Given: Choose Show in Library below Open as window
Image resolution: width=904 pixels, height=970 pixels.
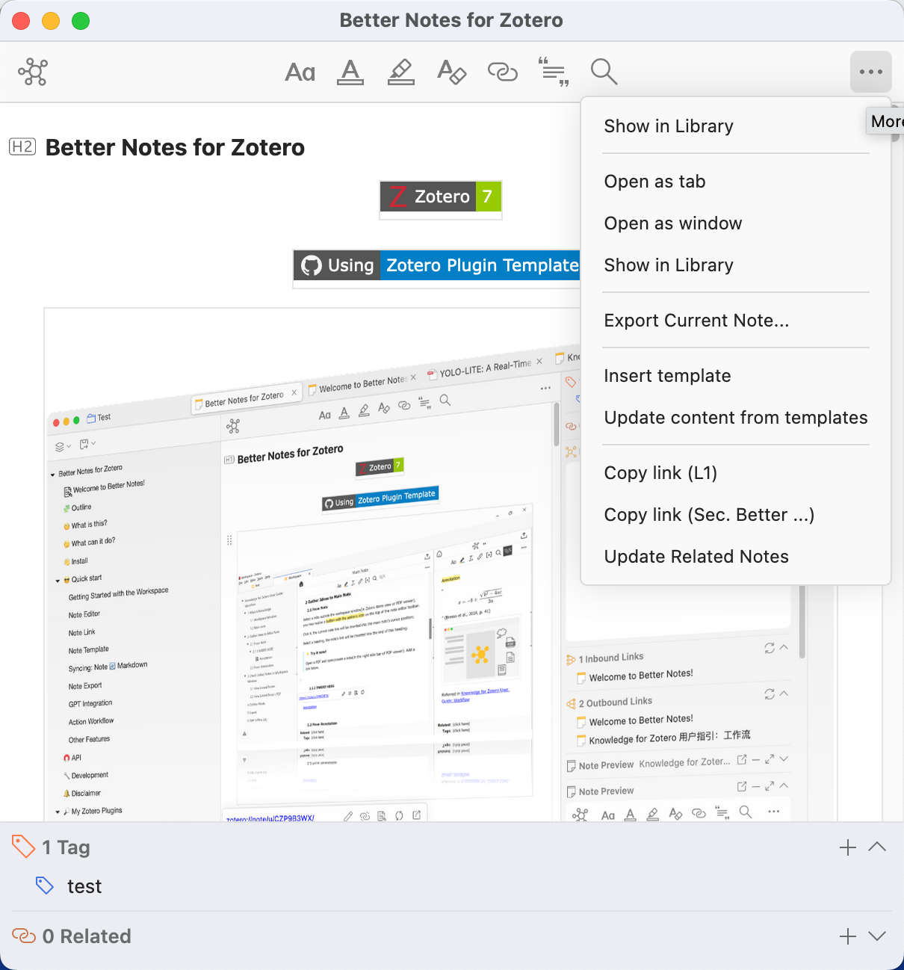Looking at the screenshot, I should pyautogui.click(x=736, y=265).
